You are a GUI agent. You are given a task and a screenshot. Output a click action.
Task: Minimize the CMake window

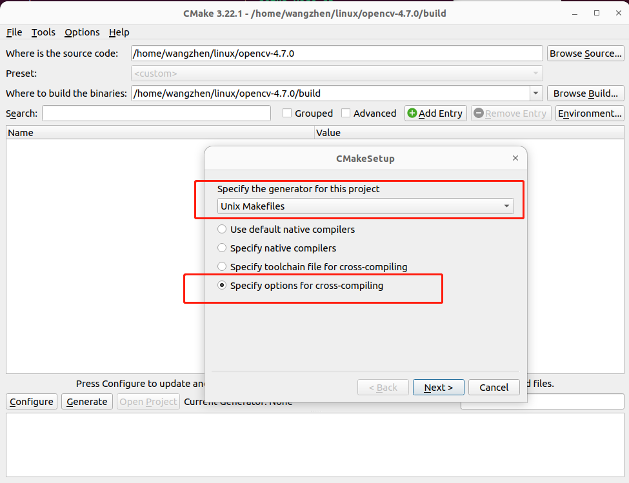[574, 14]
